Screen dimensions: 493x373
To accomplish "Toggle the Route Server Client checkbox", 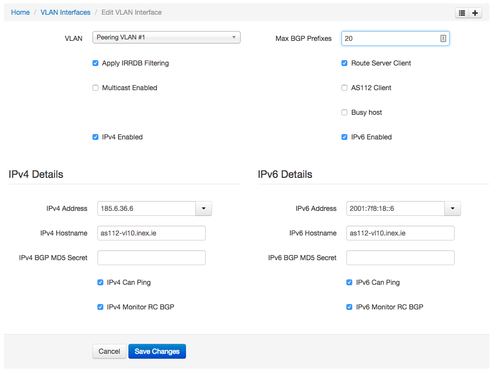I will point(344,63).
